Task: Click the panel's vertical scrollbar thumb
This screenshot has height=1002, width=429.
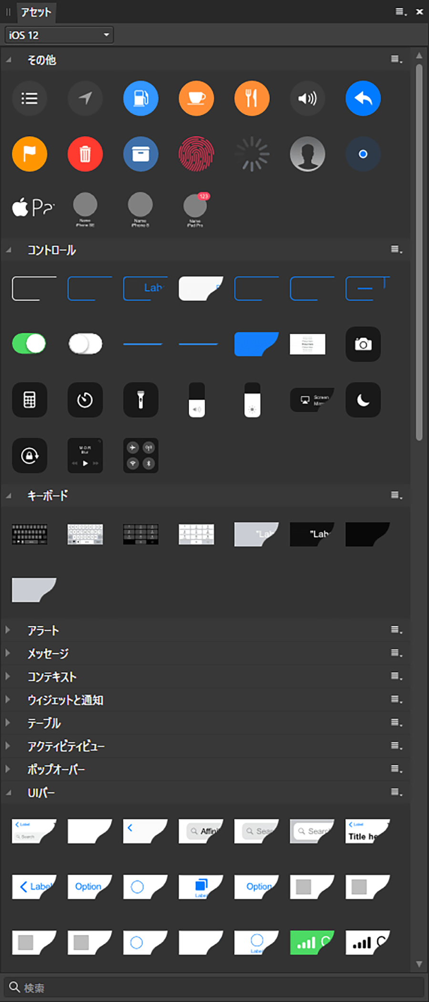Action: point(419,253)
